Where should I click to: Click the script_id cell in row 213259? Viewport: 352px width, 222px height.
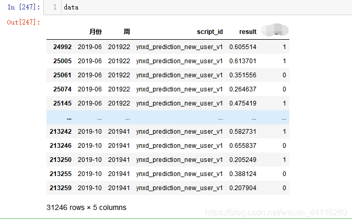pyautogui.click(x=179, y=188)
